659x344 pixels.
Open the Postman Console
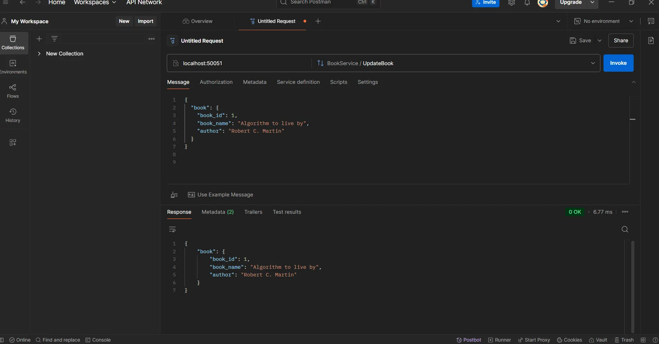coord(99,339)
